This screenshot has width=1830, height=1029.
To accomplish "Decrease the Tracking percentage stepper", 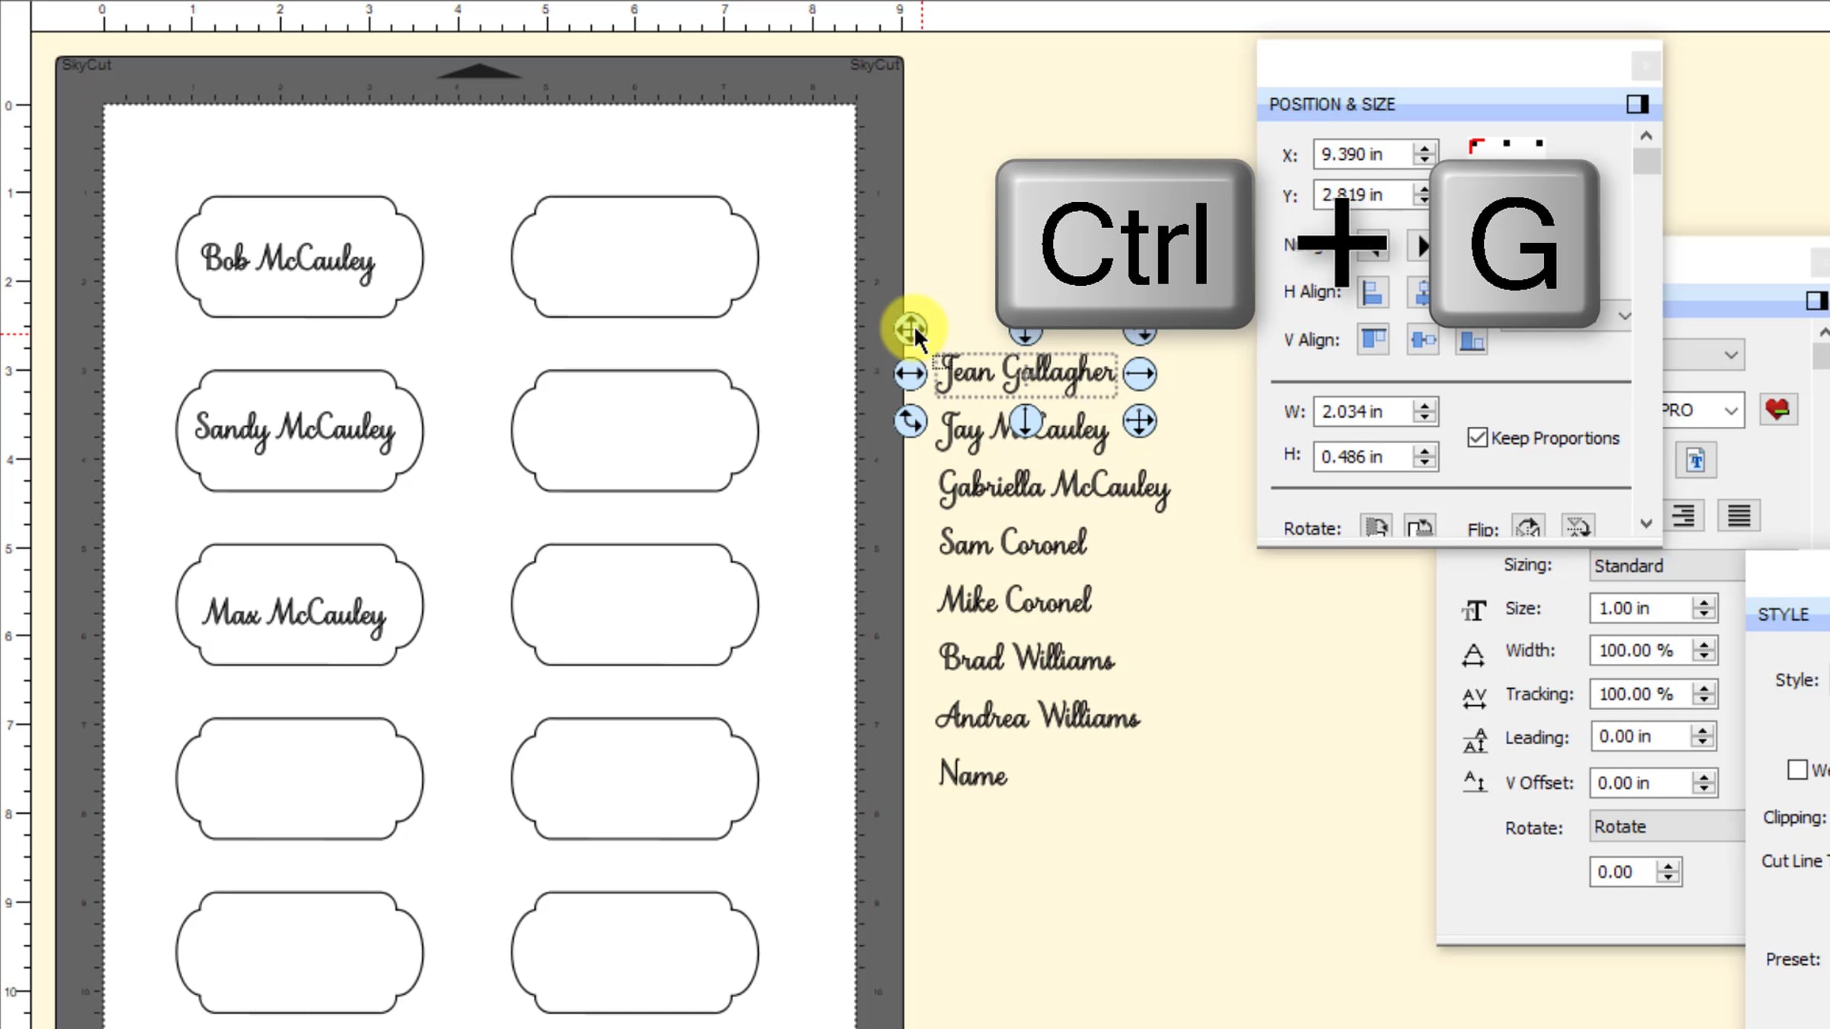I will pyautogui.click(x=1703, y=700).
